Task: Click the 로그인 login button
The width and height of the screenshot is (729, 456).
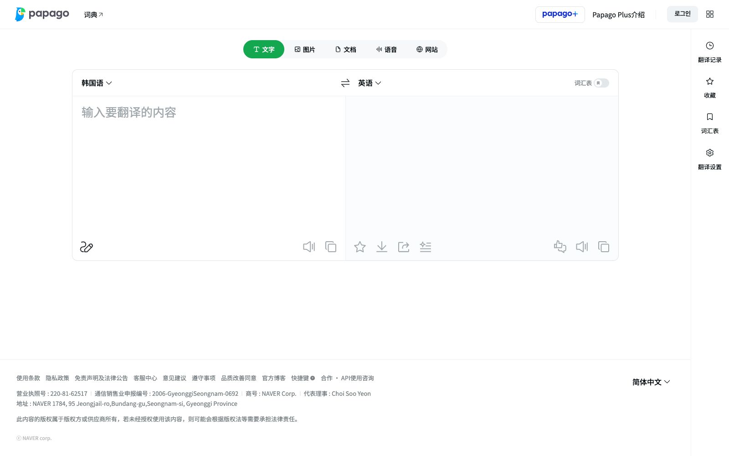Action: (683, 14)
